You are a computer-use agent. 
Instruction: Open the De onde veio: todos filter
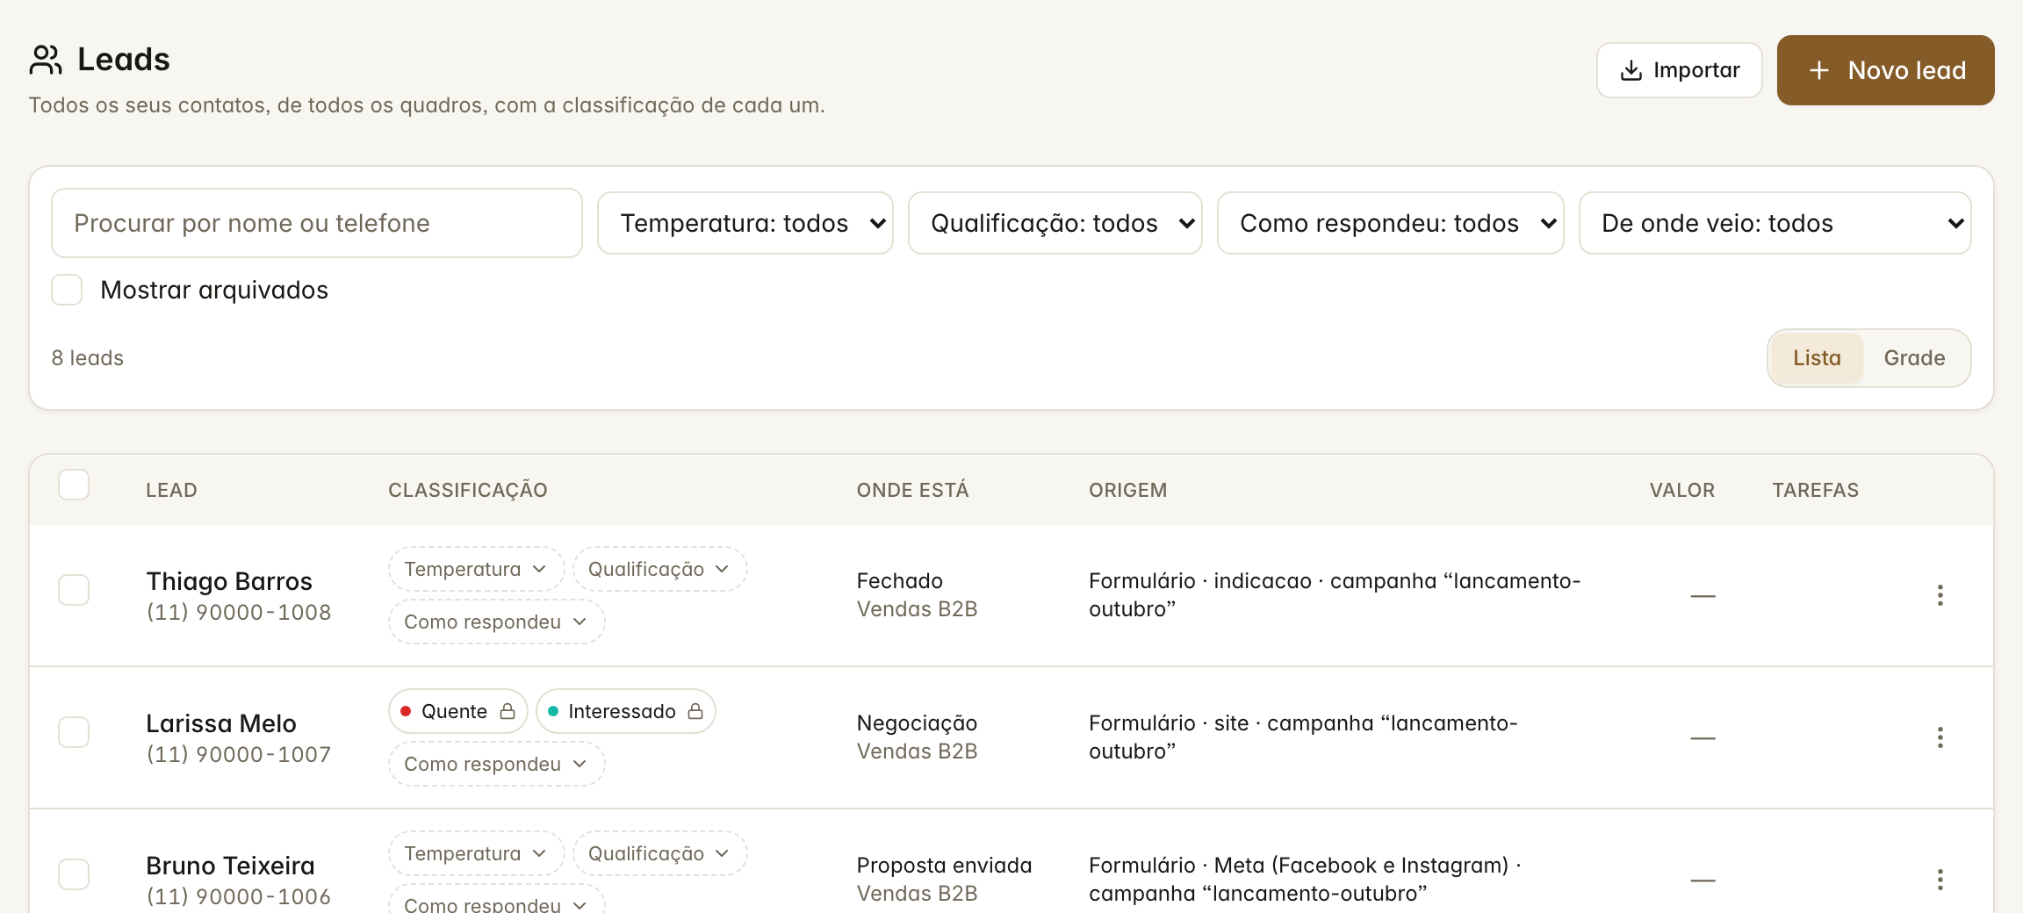point(1775,223)
